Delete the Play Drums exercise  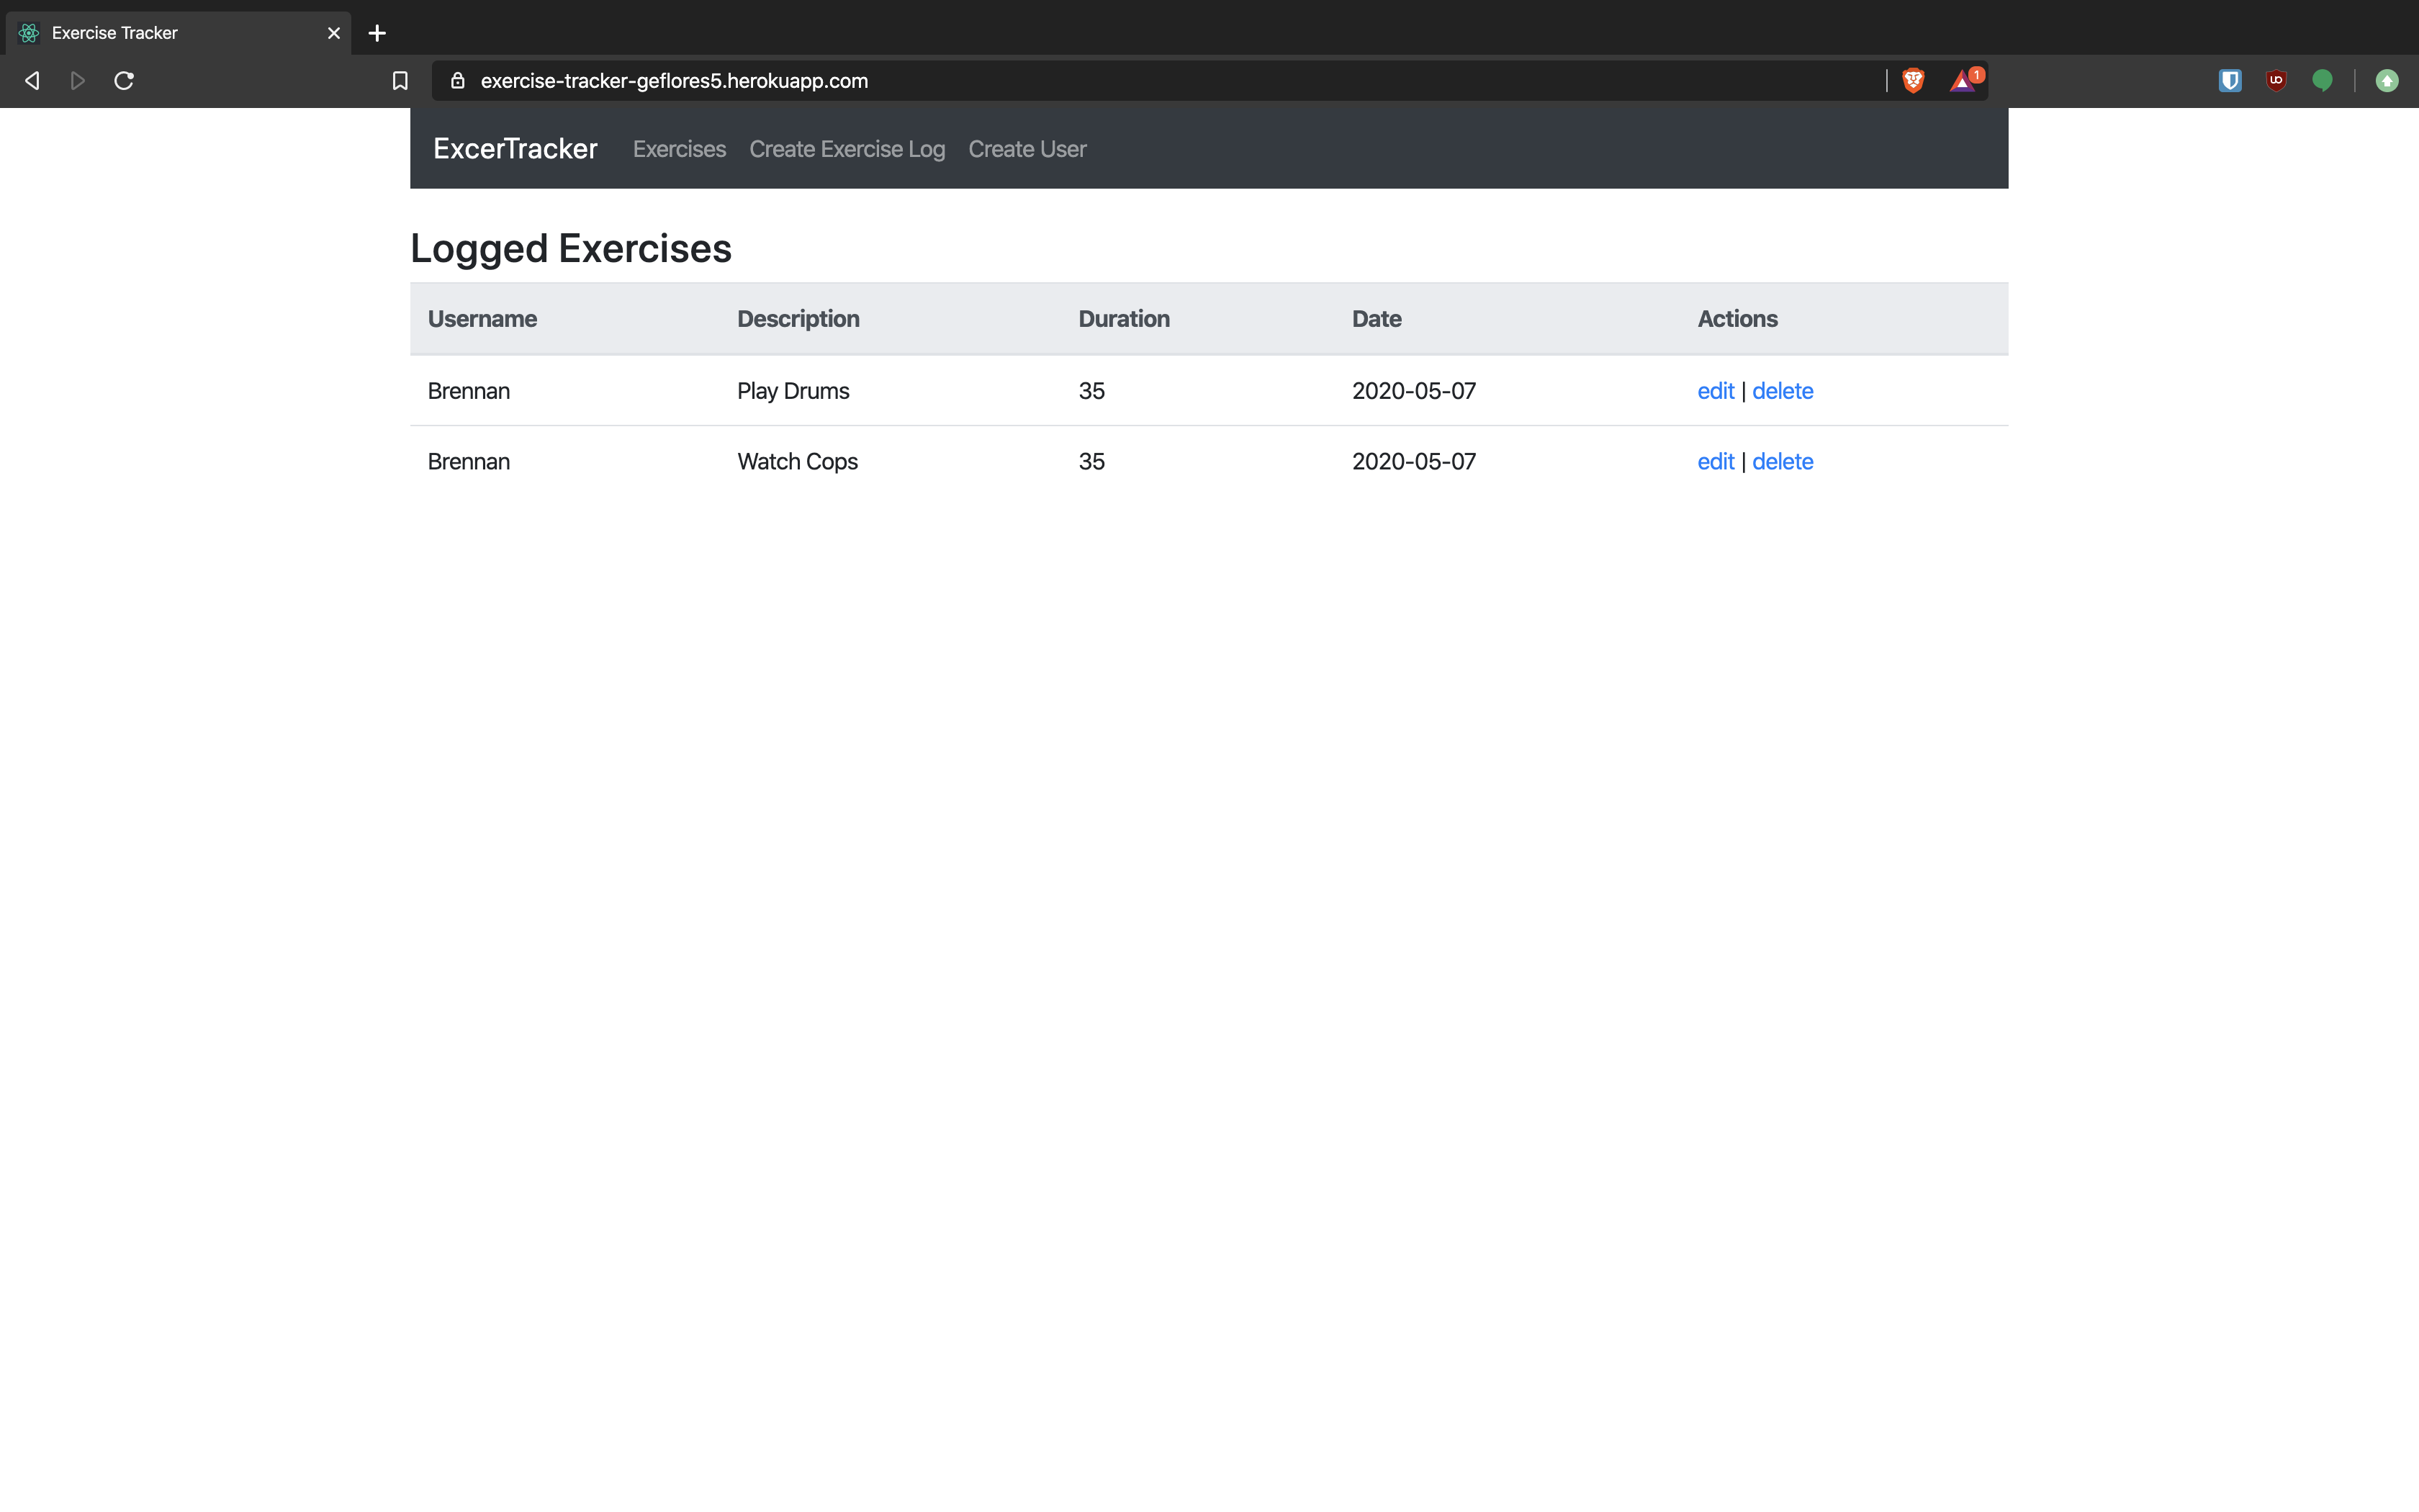point(1783,391)
